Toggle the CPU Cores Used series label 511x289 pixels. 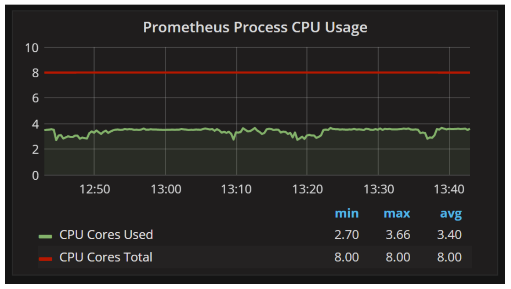pos(106,235)
